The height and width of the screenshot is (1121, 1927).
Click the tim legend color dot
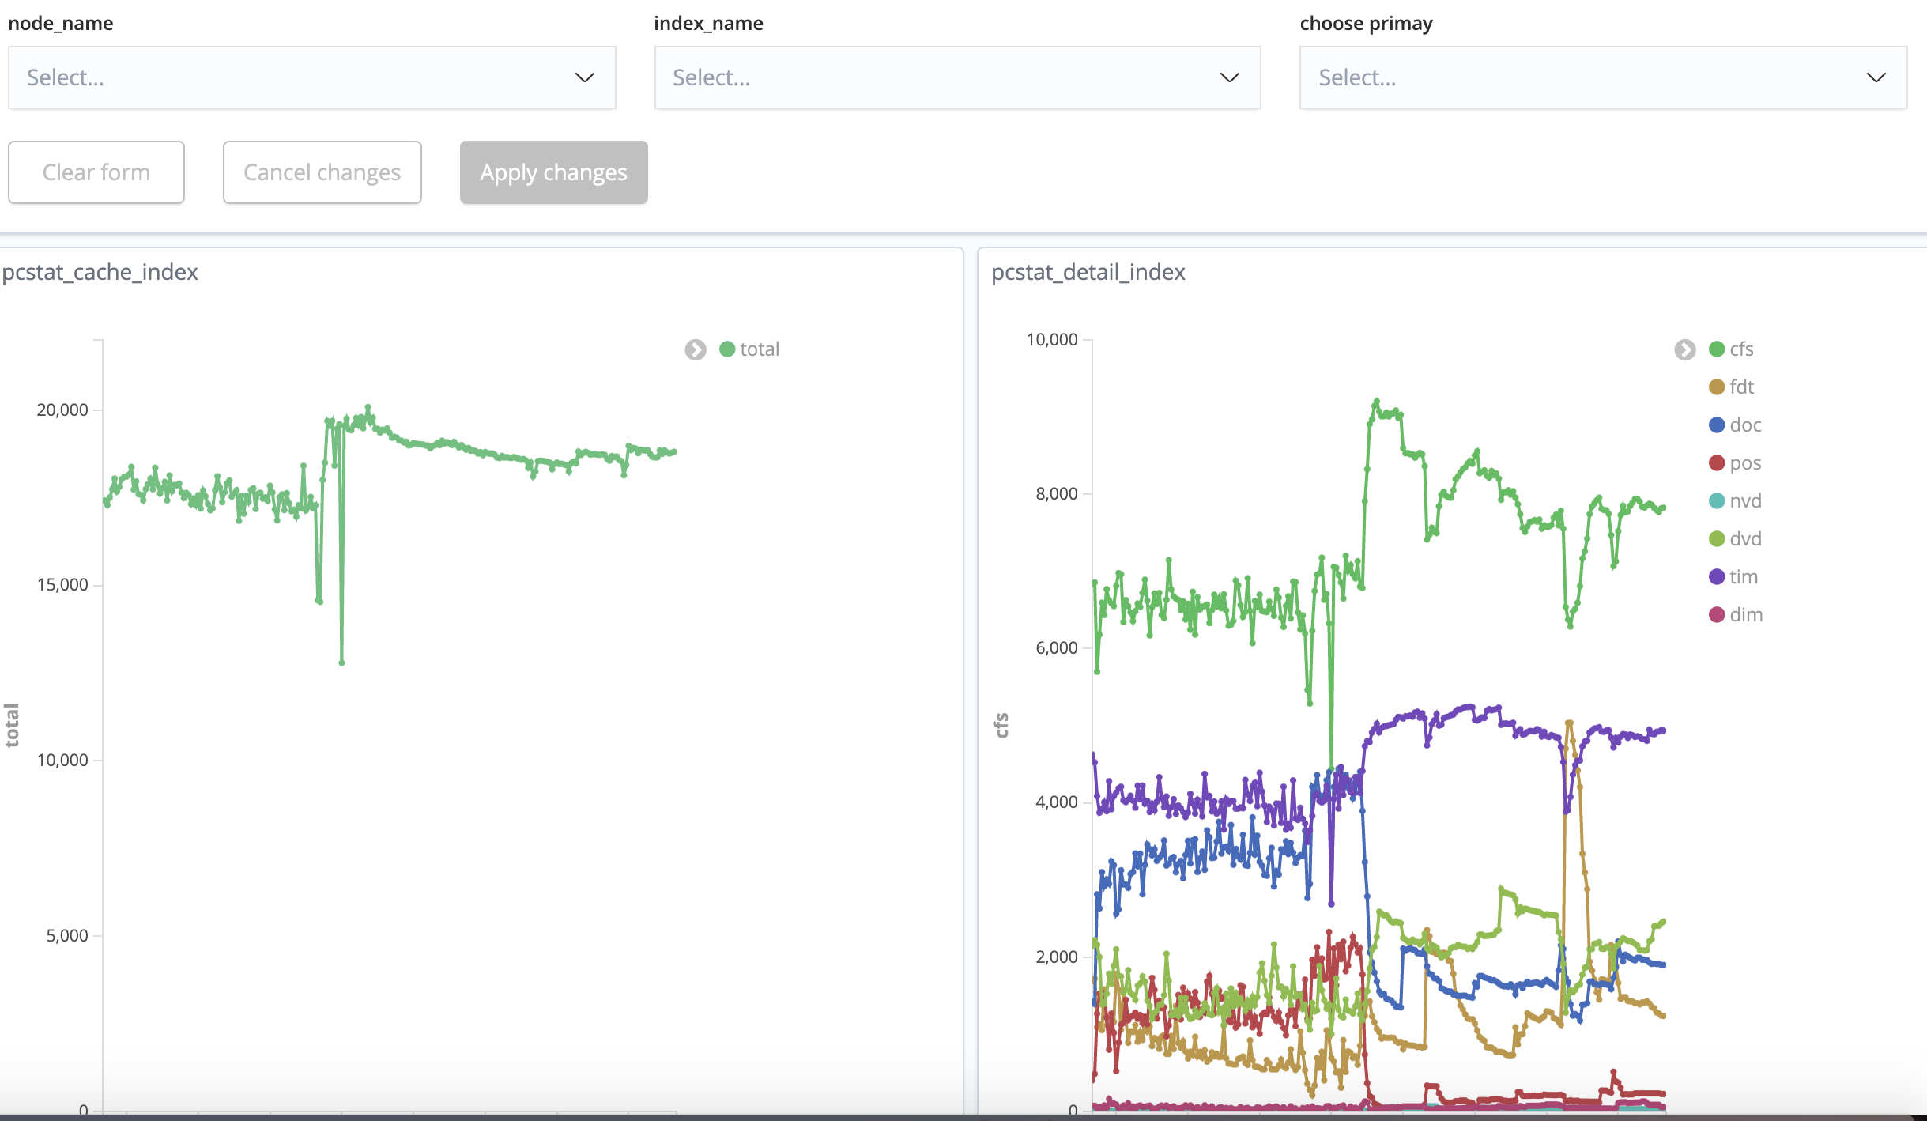1717,577
